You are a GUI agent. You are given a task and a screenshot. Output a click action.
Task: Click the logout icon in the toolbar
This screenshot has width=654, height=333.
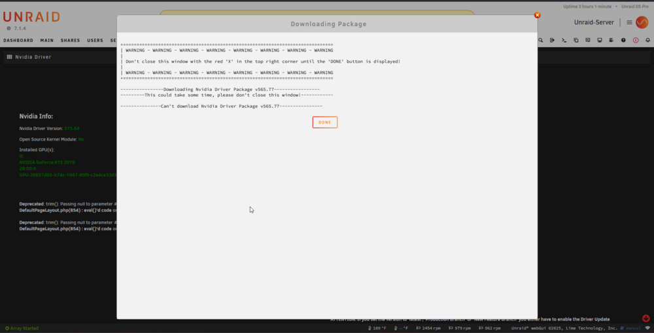[552, 40]
